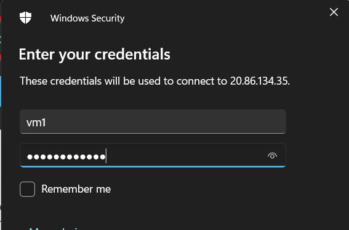Click the empty part of username field
This screenshot has height=230, width=349.
(166, 121)
